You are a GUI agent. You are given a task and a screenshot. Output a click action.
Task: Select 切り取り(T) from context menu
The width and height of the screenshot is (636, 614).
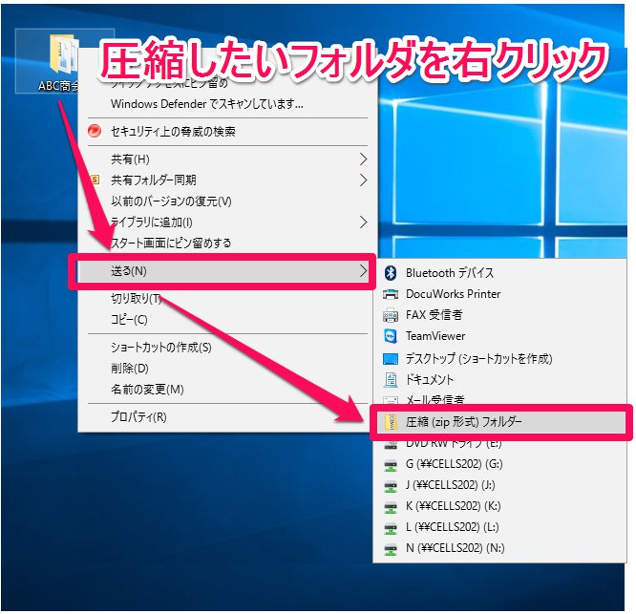[137, 299]
